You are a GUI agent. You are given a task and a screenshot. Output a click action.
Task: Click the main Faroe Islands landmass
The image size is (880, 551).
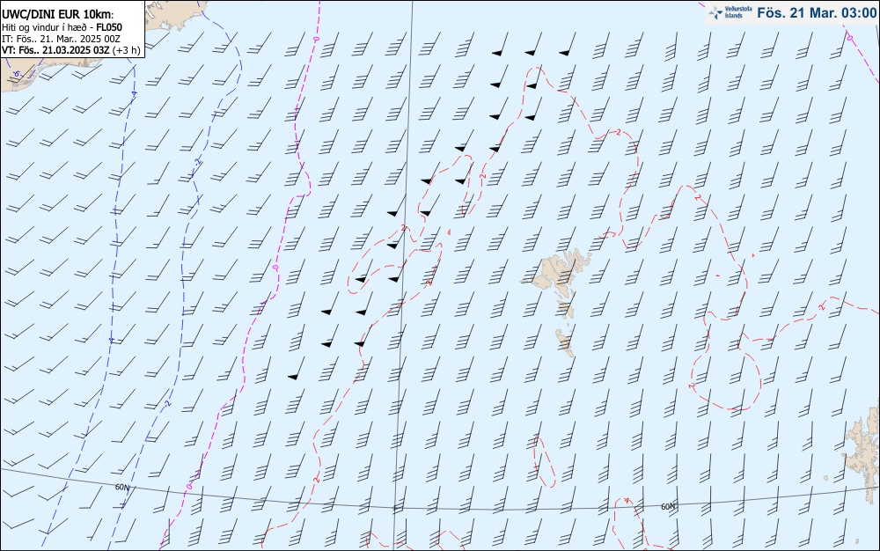tap(557, 272)
